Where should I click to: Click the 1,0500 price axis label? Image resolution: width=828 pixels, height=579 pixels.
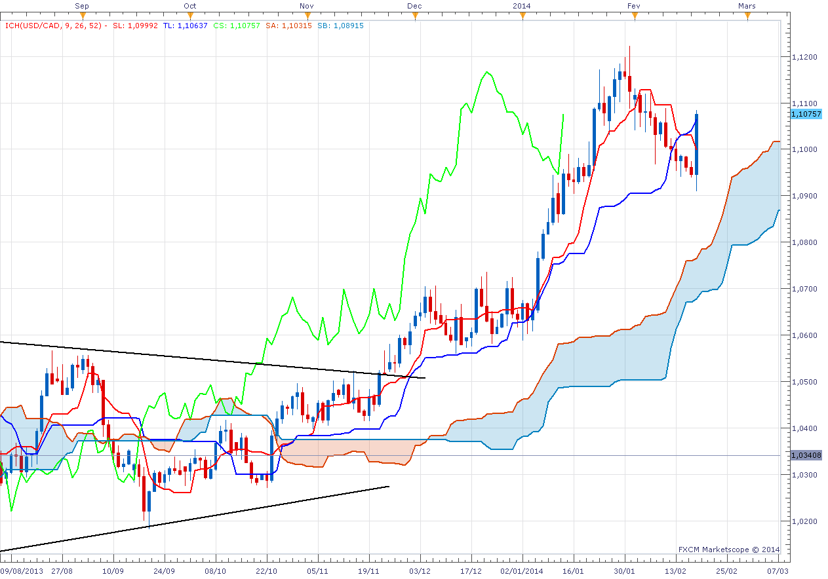coord(803,383)
